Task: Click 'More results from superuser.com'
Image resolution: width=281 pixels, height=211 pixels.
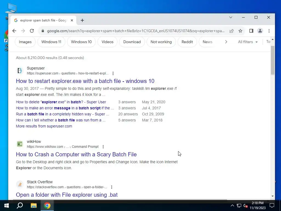Action: [44, 126]
